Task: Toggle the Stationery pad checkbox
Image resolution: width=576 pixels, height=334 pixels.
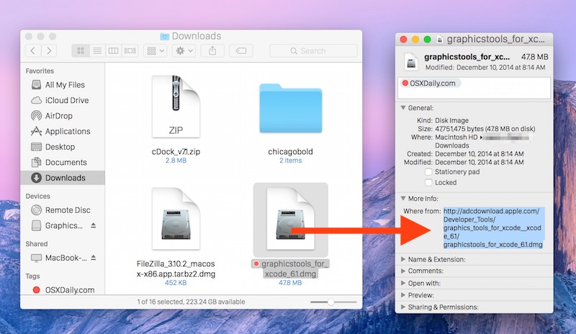Action: 428,171
